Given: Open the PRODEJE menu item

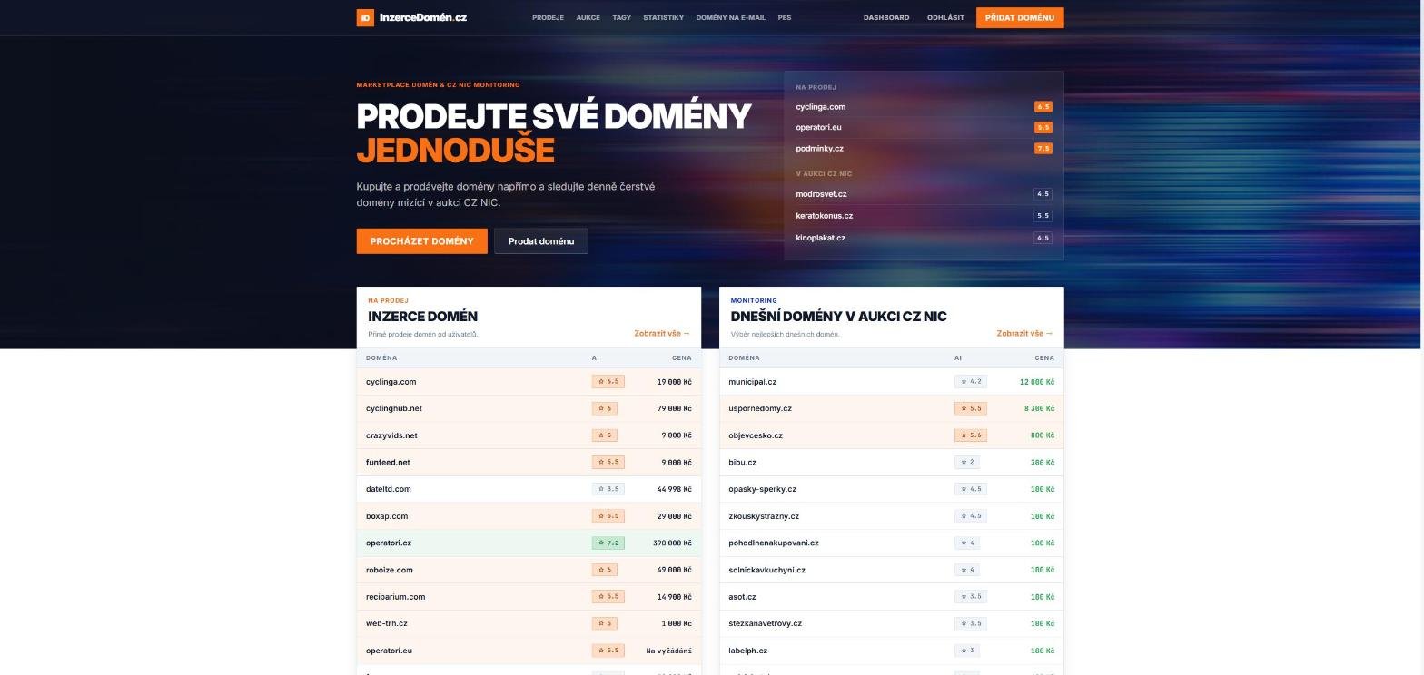Looking at the screenshot, I should [548, 17].
